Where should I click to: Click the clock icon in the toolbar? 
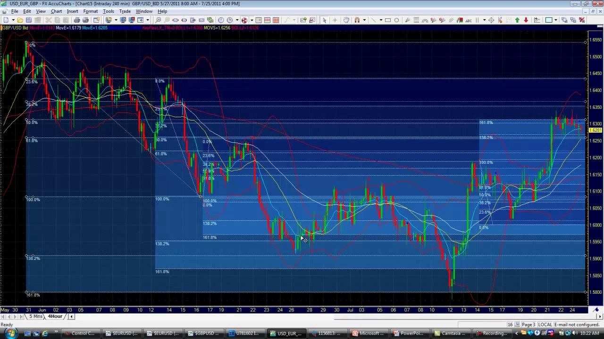tap(221, 20)
